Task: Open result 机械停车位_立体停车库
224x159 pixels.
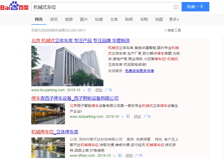Action: tap(55, 132)
